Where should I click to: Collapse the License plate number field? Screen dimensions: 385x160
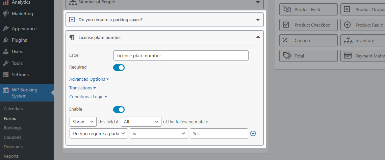(x=258, y=37)
